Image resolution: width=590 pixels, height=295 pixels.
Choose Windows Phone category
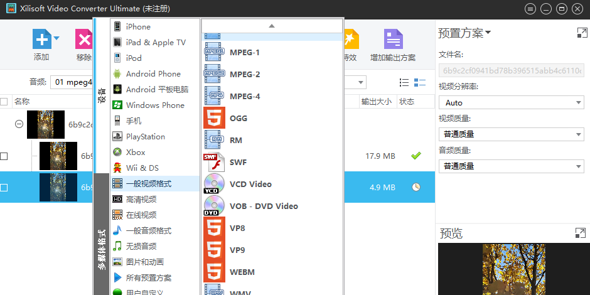[x=155, y=105]
